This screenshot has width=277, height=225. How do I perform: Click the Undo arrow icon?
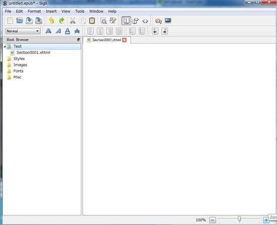click(51, 21)
